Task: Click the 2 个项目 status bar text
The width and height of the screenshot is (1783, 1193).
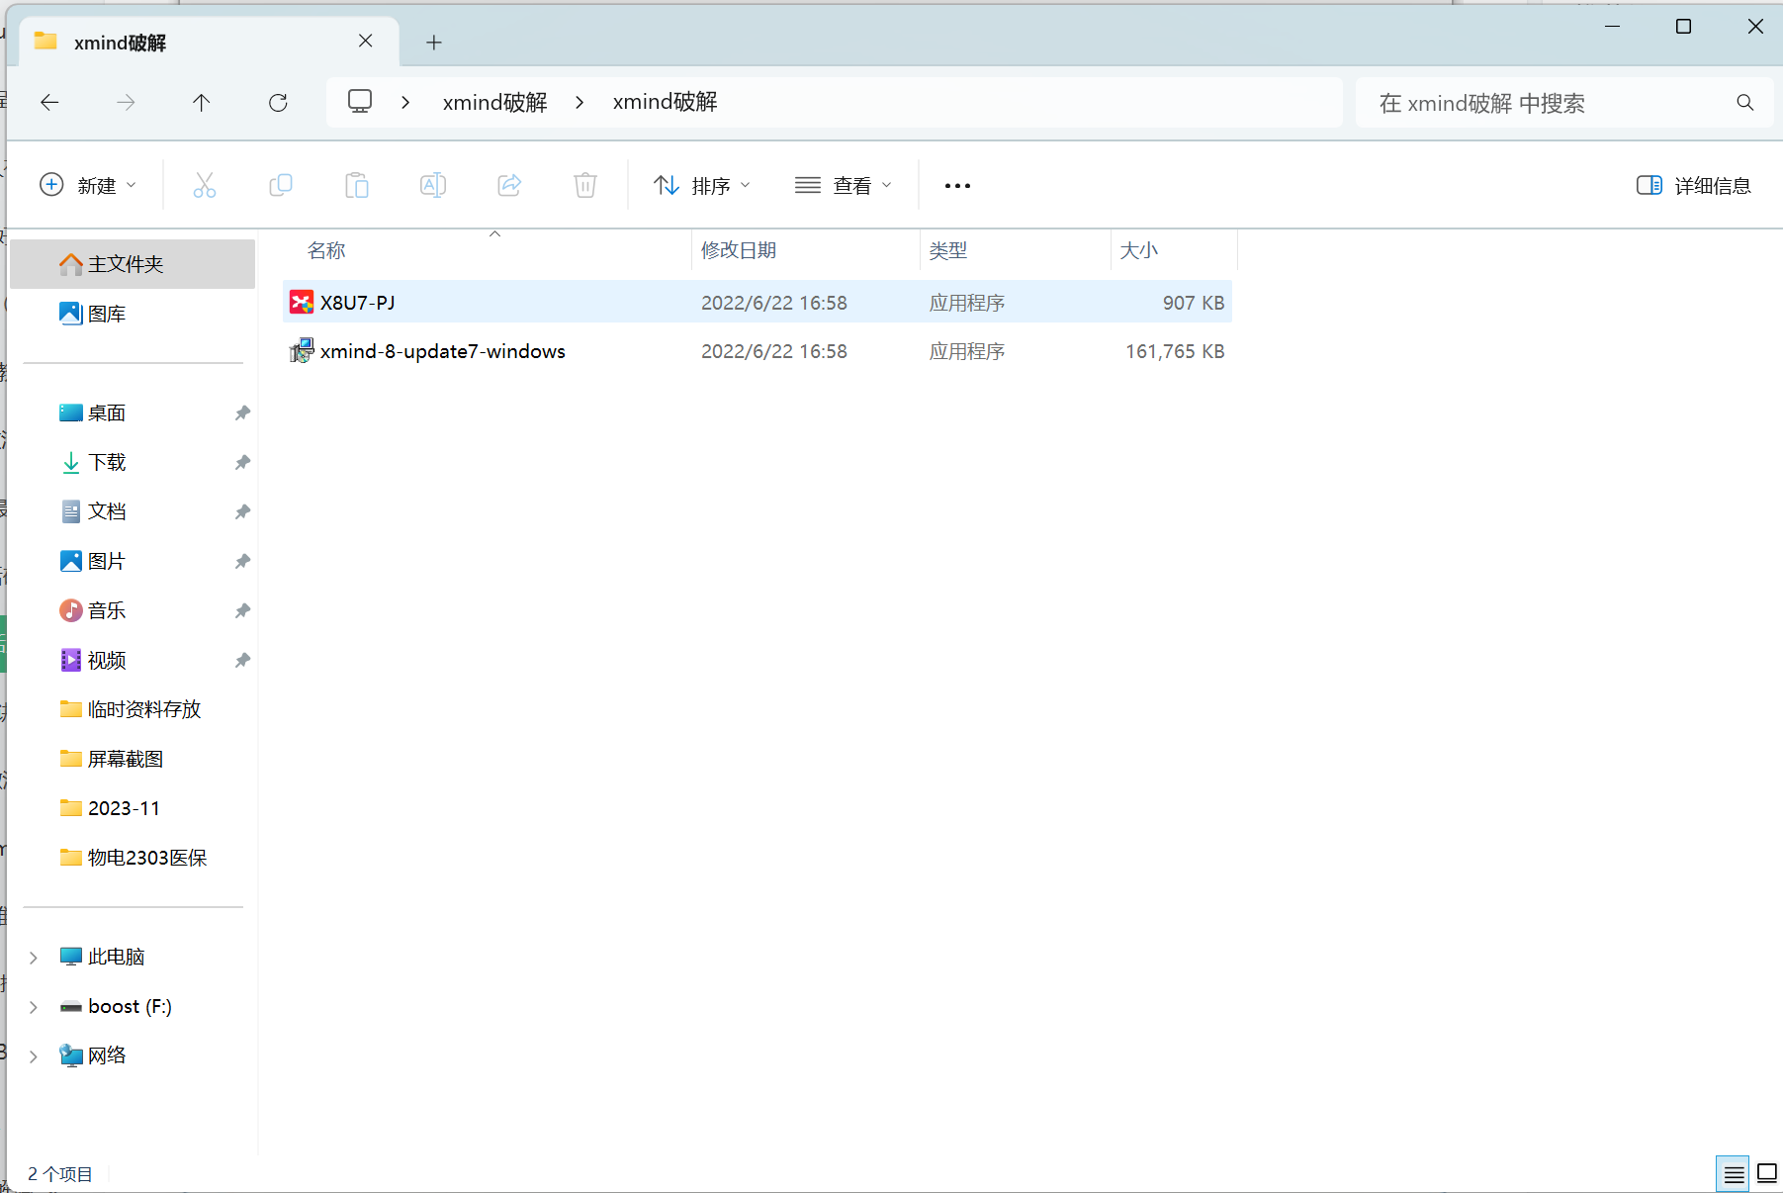Action: (59, 1174)
